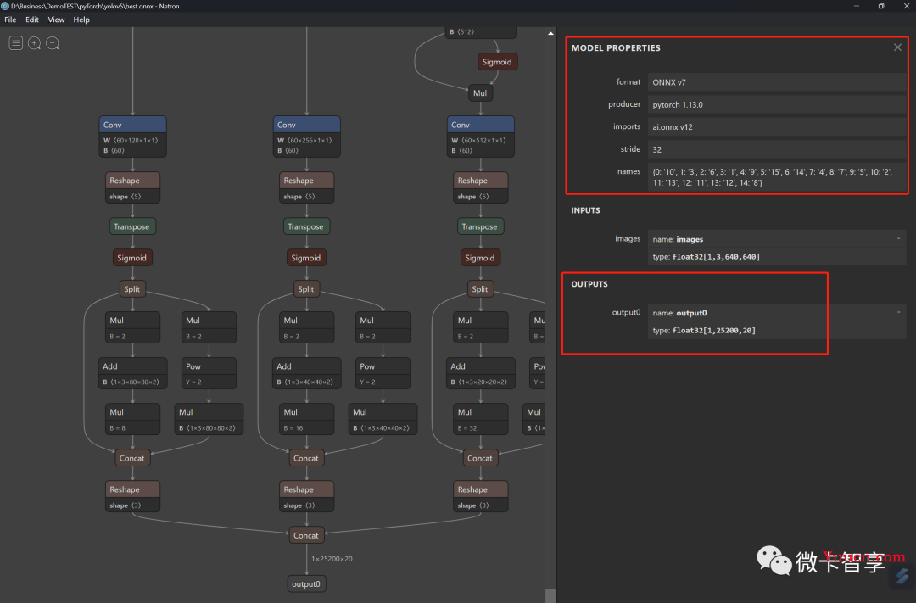Viewport: 916px width, 603px height.
Task: Click the 'name: images' input row
Action: click(x=777, y=239)
